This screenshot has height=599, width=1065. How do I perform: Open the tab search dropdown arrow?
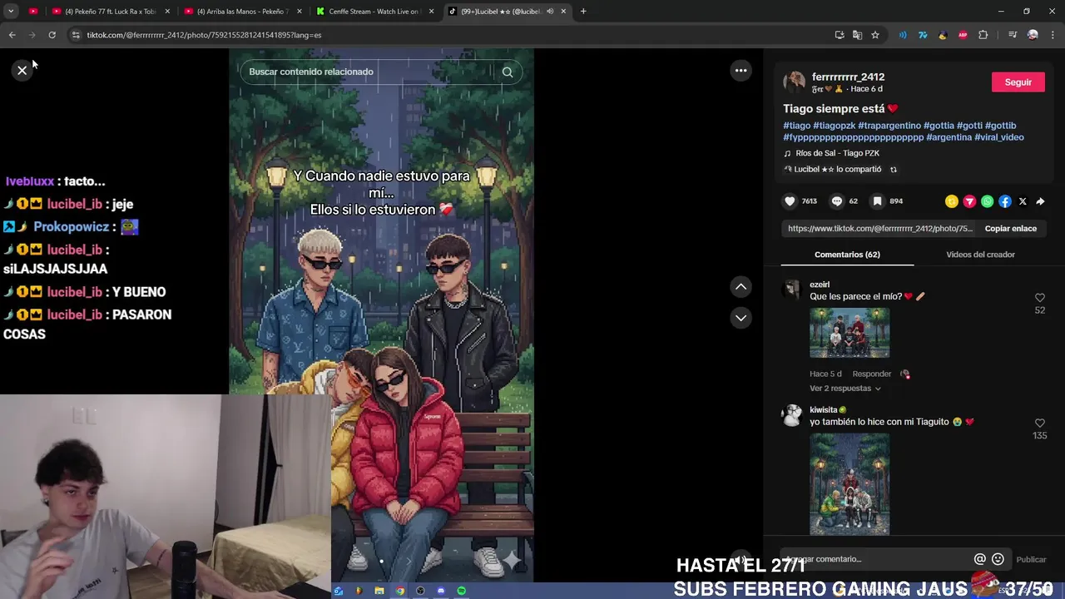tap(11, 12)
